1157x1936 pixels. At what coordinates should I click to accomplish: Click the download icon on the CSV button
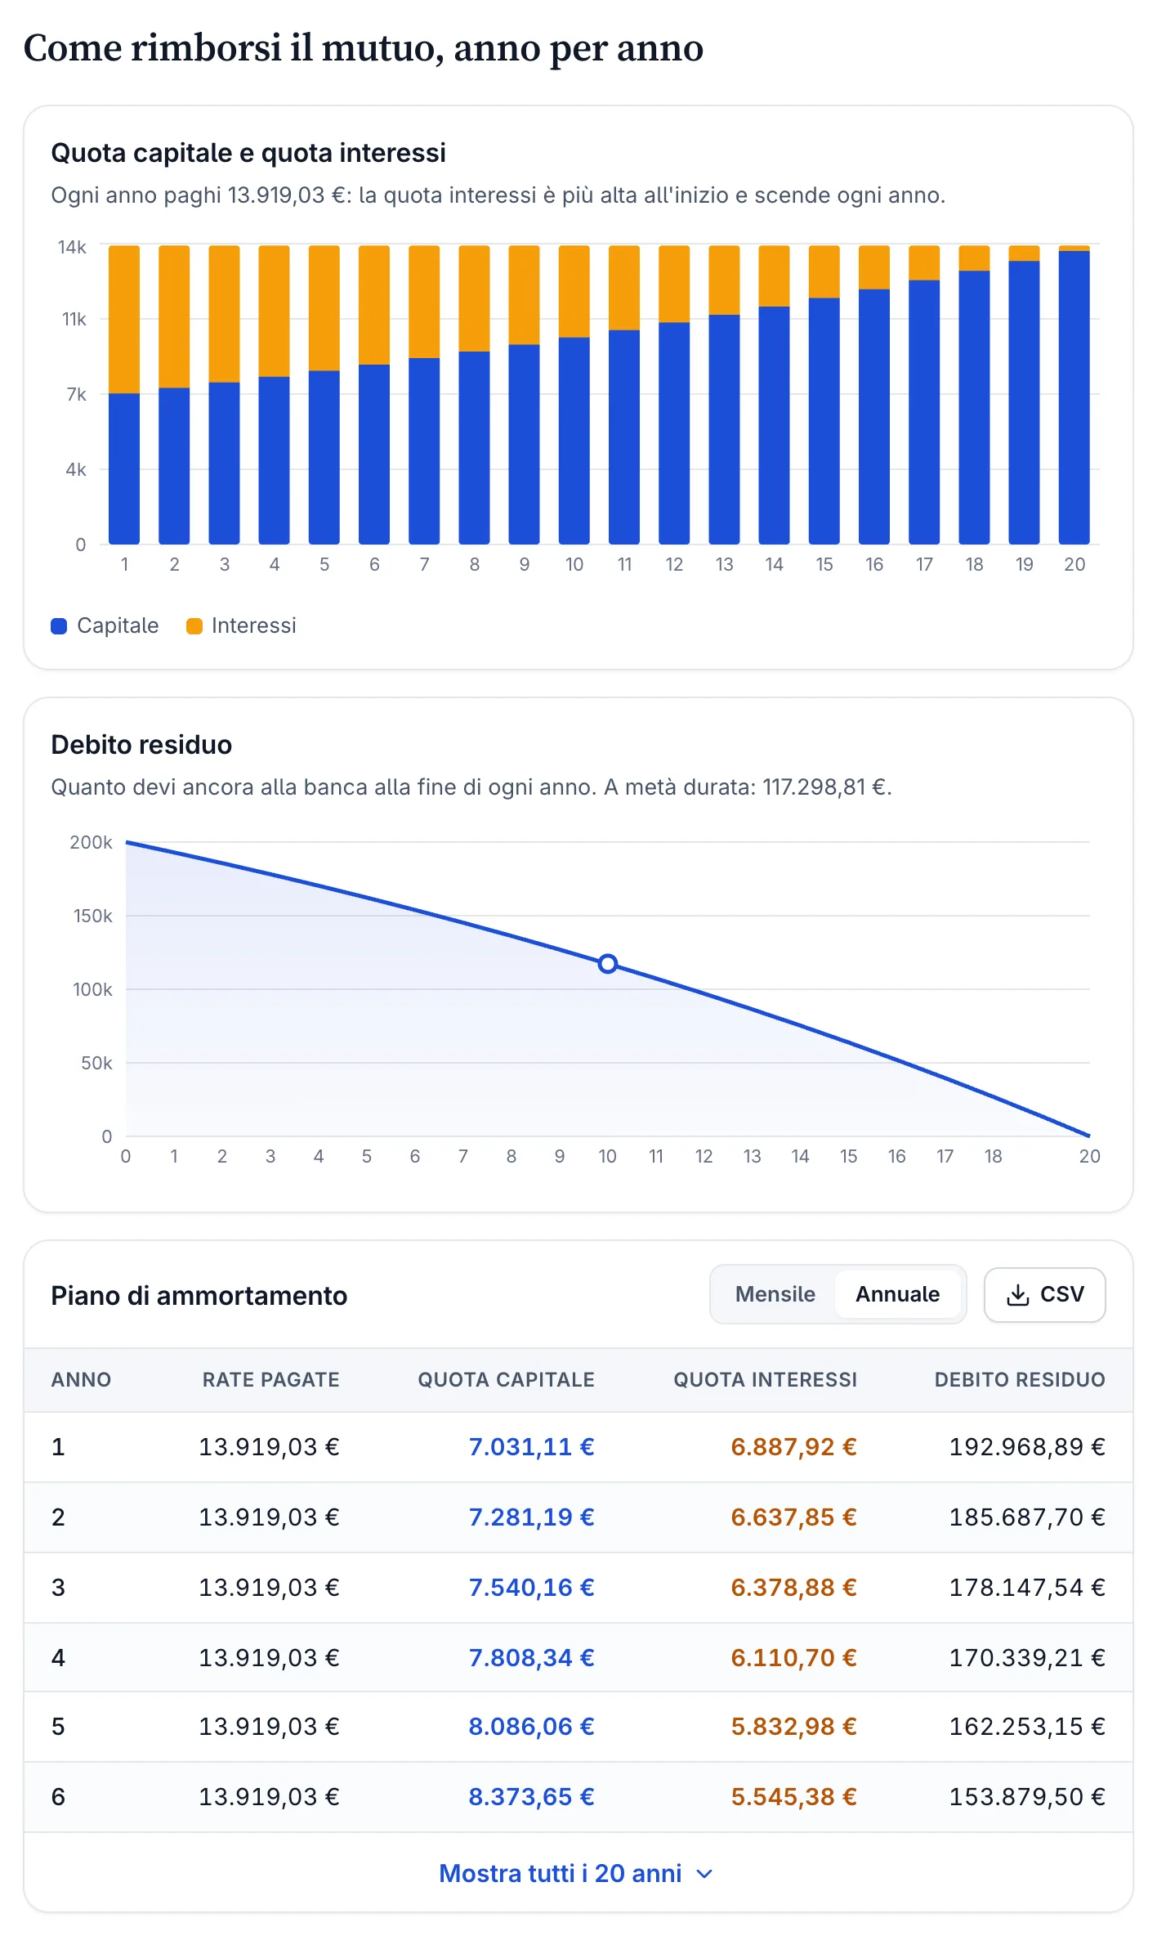point(1017,1295)
